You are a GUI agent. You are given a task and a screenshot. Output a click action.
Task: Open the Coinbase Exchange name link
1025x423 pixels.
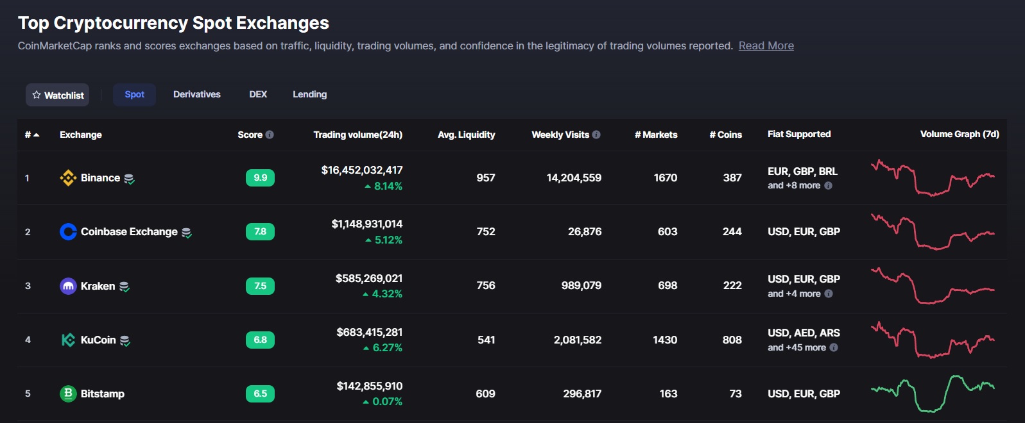(x=129, y=231)
